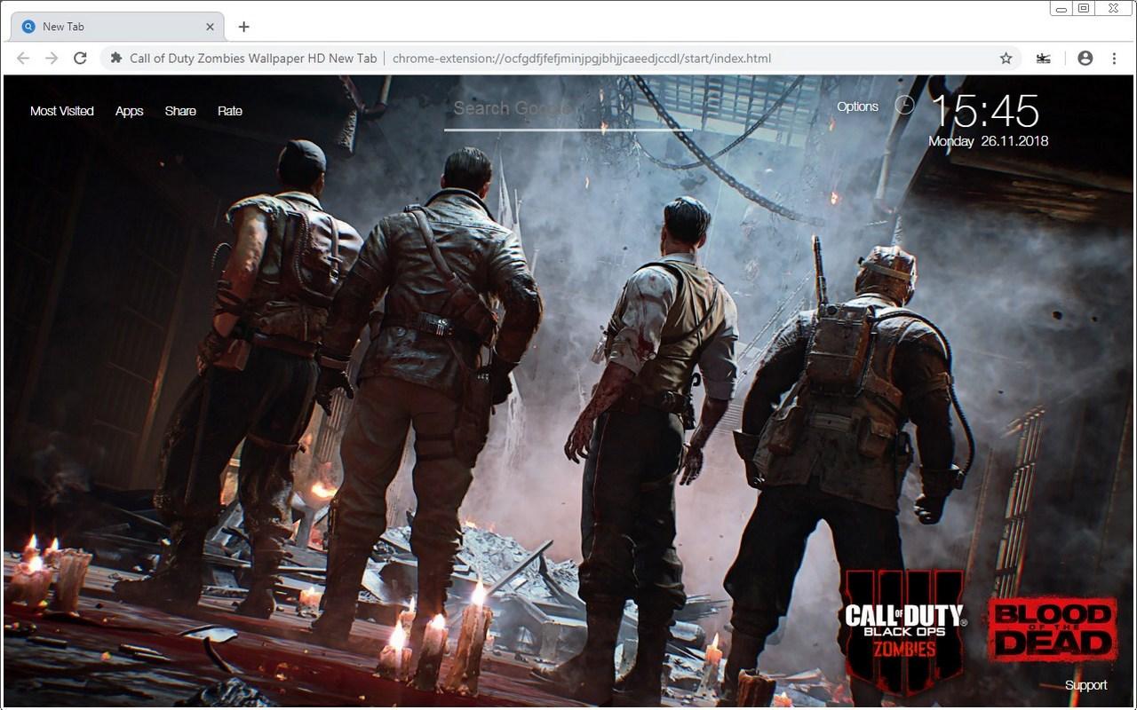
Task: Click the chrome-extension URL in address bar
Action: (582, 59)
